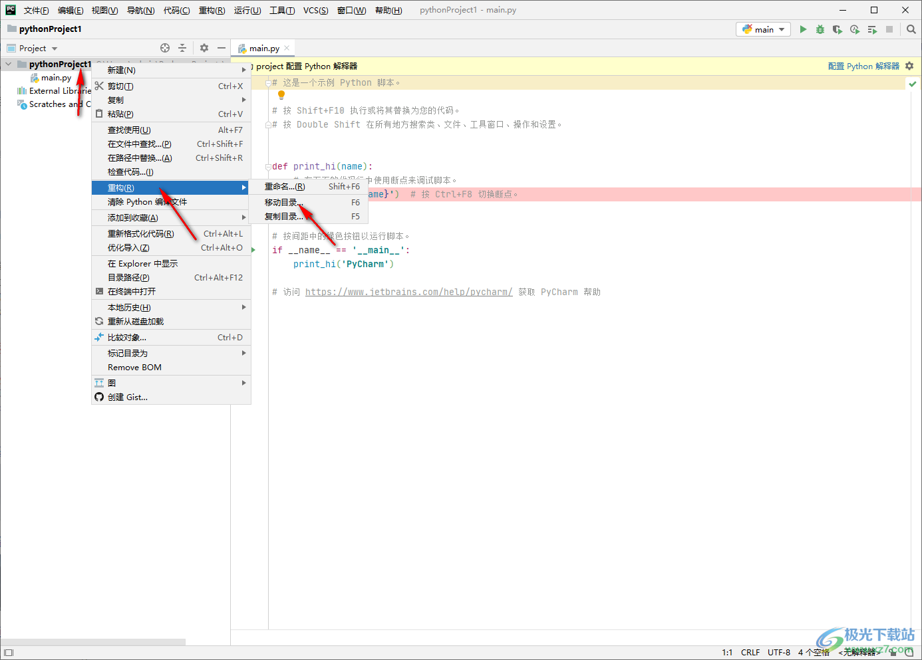Viewport: 922px width, 660px height.
Task: Hide the Project tool window with minus icon
Action: click(222, 48)
